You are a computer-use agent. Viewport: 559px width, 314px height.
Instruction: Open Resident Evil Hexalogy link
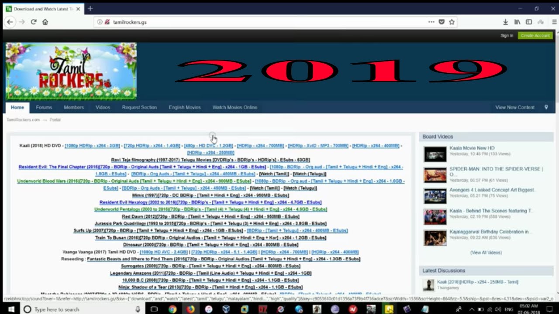[x=210, y=202]
